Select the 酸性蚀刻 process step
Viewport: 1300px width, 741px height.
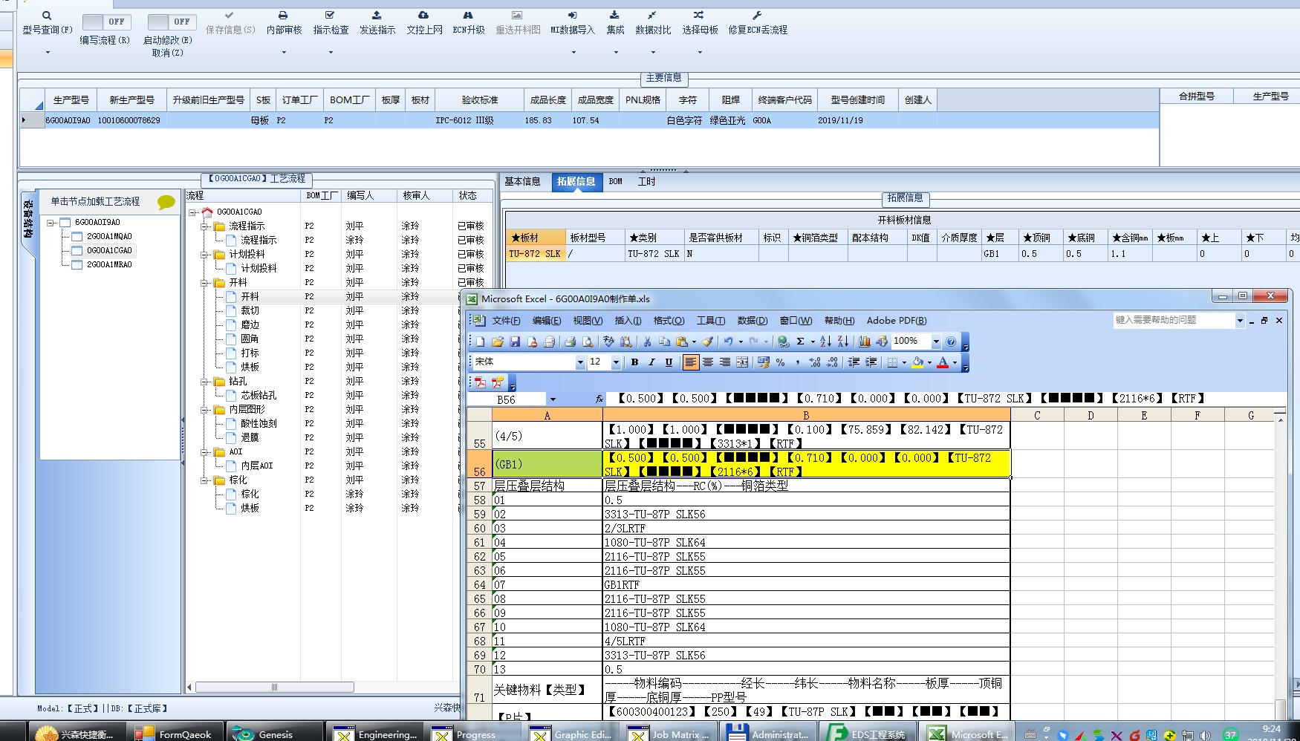[259, 424]
